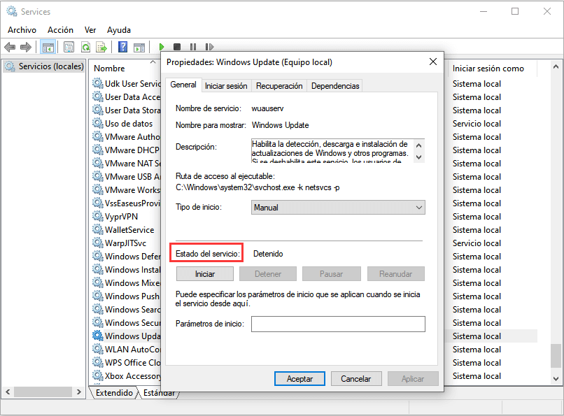Click the Detenido service status text
The width and height of the screenshot is (564, 416).
coord(268,254)
